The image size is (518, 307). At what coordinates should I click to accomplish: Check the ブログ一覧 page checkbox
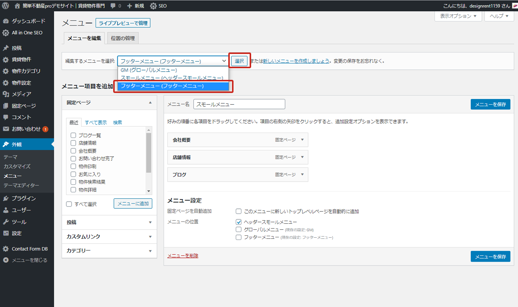click(73, 135)
